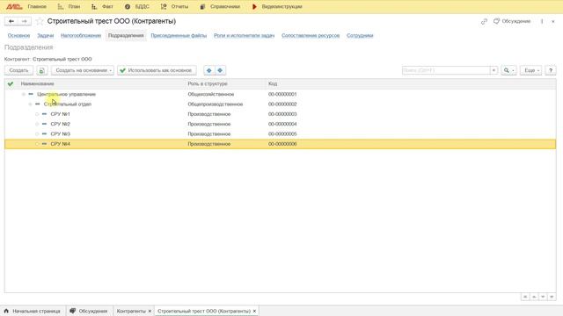Image resolution: width=563 pixels, height=316 pixels.
Task: Collapse the Центральное управление tree node
Action: [x=24, y=94]
